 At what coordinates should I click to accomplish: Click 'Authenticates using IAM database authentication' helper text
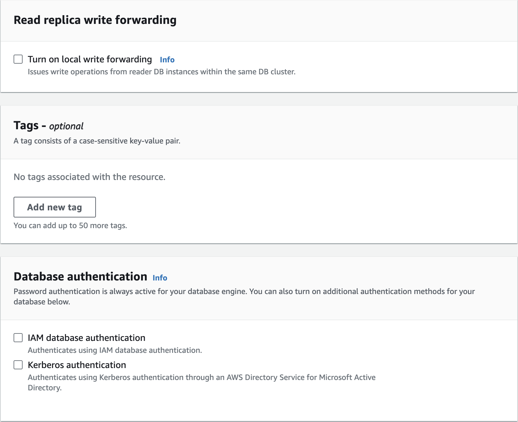pyautogui.click(x=115, y=350)
